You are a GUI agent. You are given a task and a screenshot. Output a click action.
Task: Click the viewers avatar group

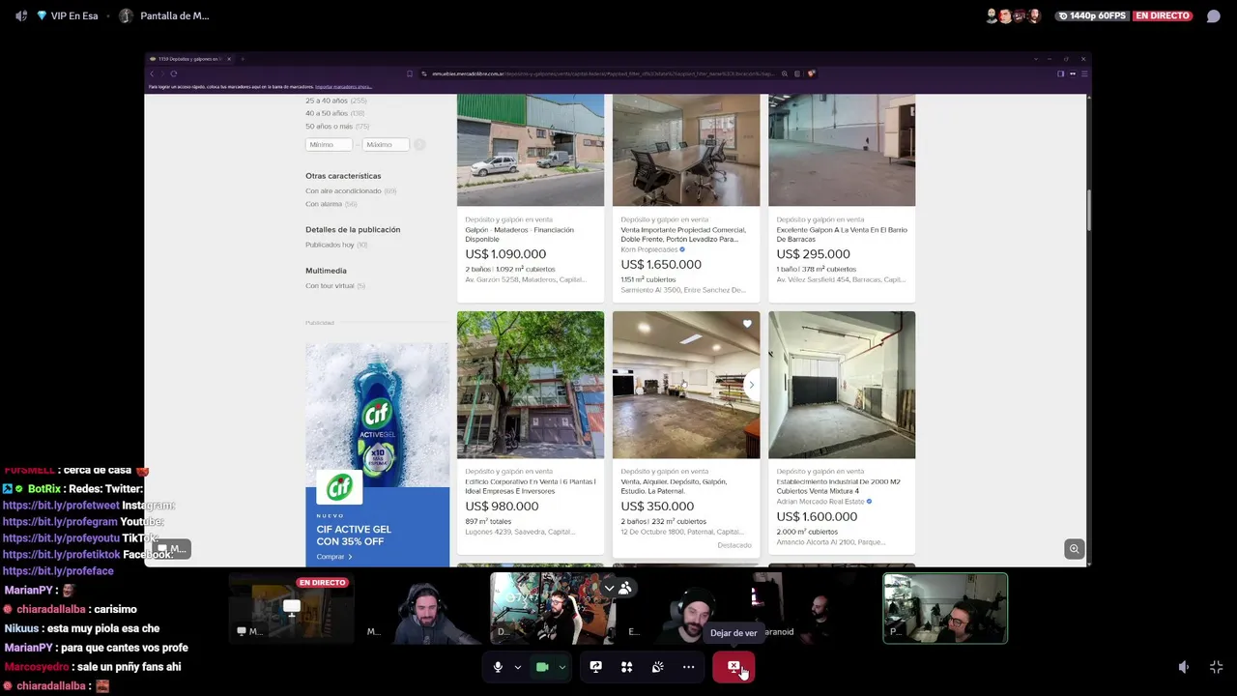tap(1013, 15)
